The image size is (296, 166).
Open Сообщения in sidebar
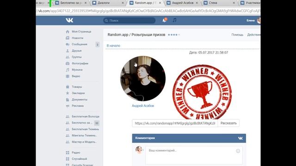click(80, 44)
